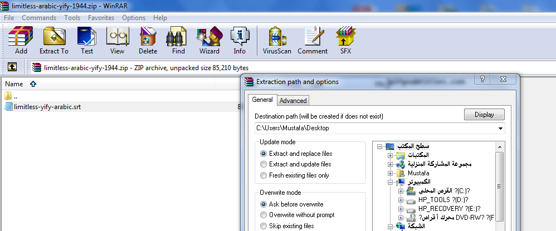Open the Commands menu

click(x=39, y=18)
